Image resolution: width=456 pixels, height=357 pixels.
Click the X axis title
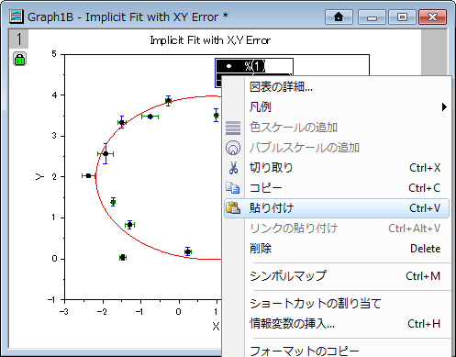tap(216, 327)
